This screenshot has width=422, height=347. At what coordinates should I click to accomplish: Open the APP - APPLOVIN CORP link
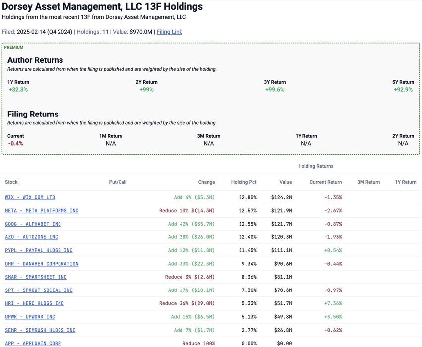point(33,343)
